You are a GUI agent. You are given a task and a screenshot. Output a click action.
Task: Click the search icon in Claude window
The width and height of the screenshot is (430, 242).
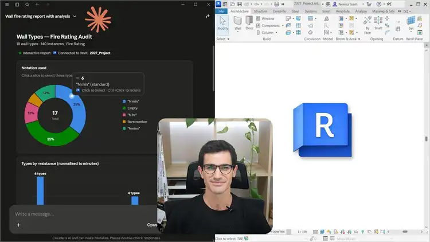[27, 5]
